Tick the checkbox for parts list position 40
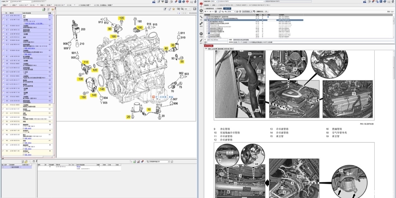396x198 pixels. 3,34
